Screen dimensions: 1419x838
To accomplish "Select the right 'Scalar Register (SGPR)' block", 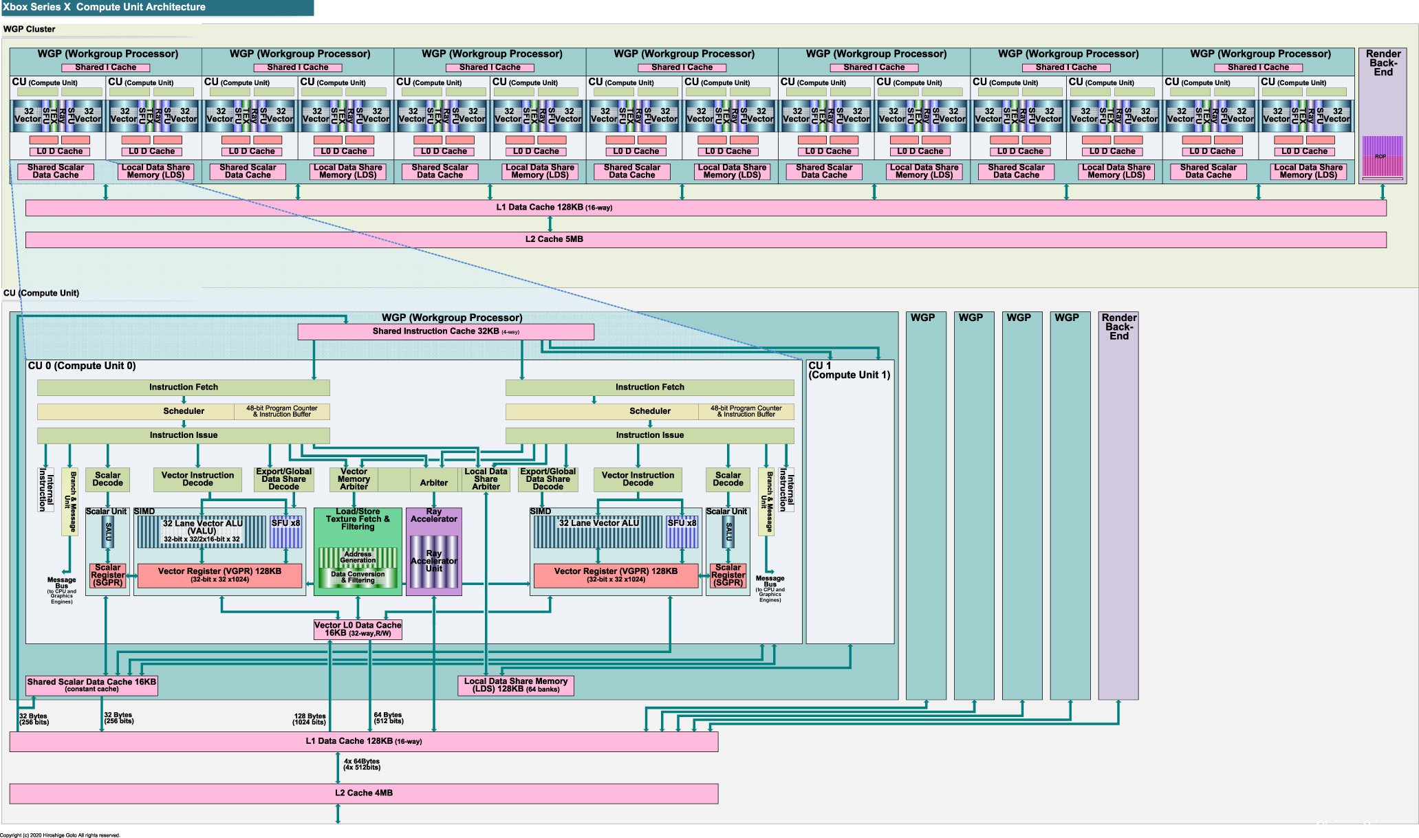I will pos(728,575).
